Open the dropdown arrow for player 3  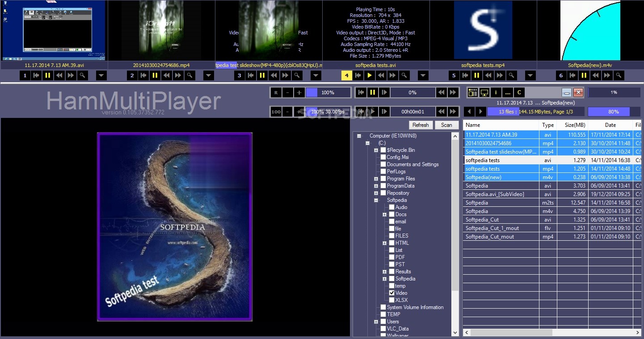pos(316,75)
